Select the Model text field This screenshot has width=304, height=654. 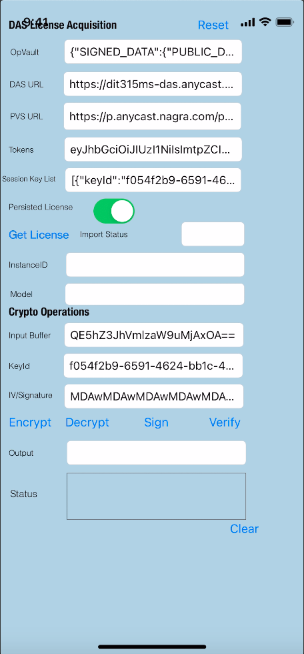coord(155,294)
